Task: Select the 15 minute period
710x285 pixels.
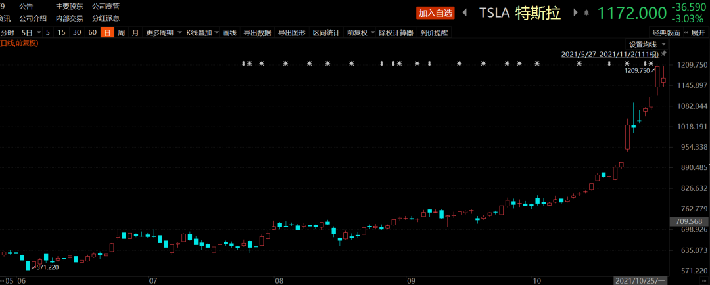Action: (x=62, y=33)
